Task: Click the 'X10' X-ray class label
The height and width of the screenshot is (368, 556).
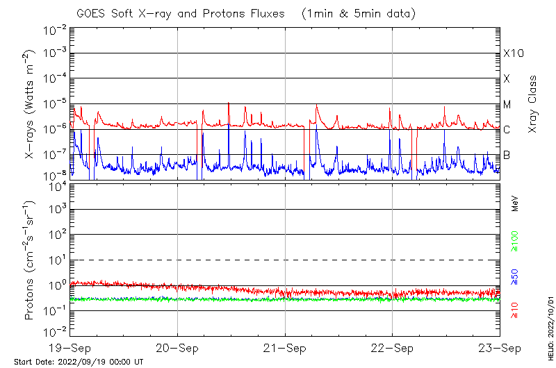Action: point(512,53)
